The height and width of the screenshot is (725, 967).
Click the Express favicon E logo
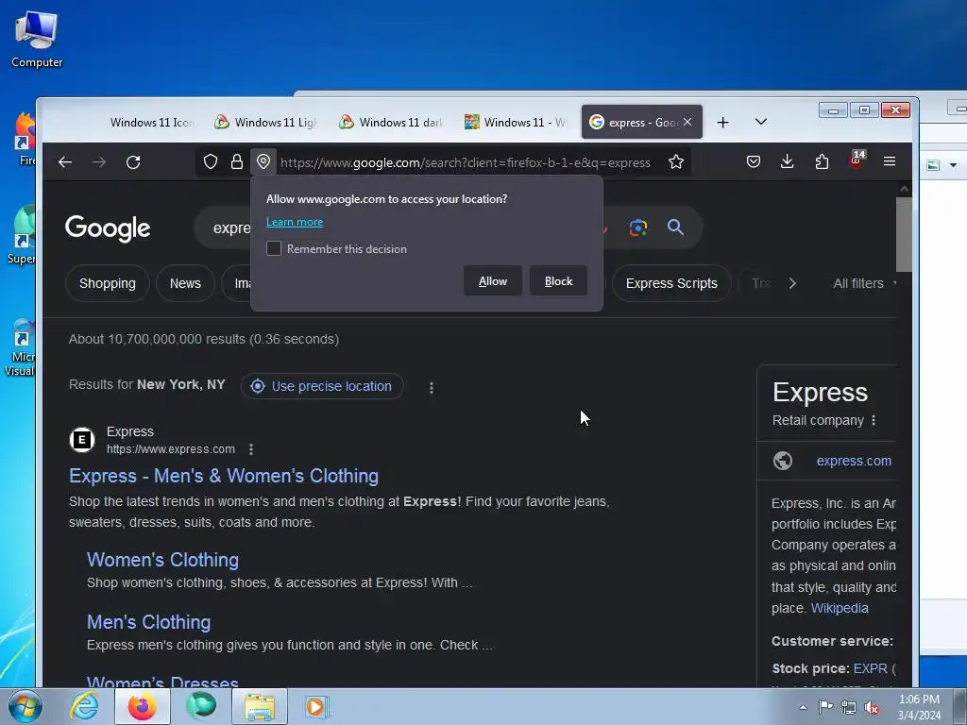82,440
